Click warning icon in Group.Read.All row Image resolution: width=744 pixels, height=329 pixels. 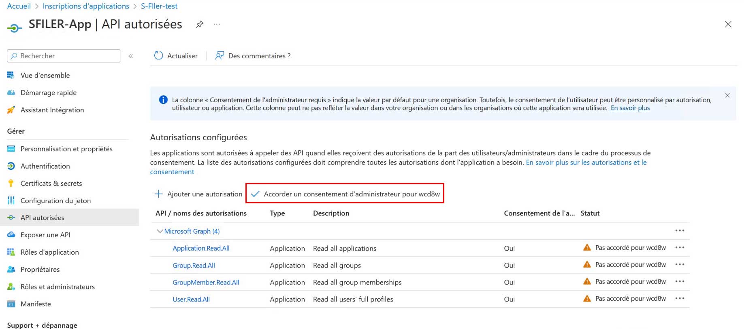[587, 264]
